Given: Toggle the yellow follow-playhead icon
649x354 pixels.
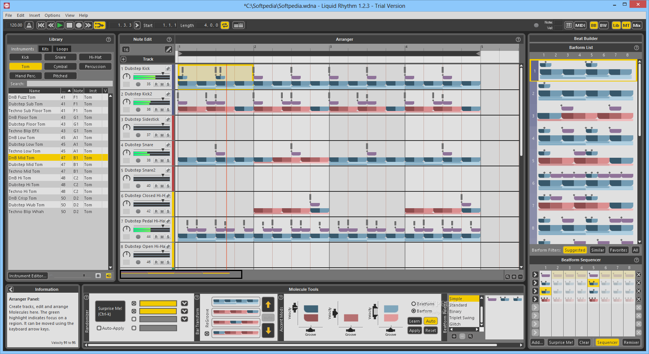Looking at the screenshot, I should [100, 25].
